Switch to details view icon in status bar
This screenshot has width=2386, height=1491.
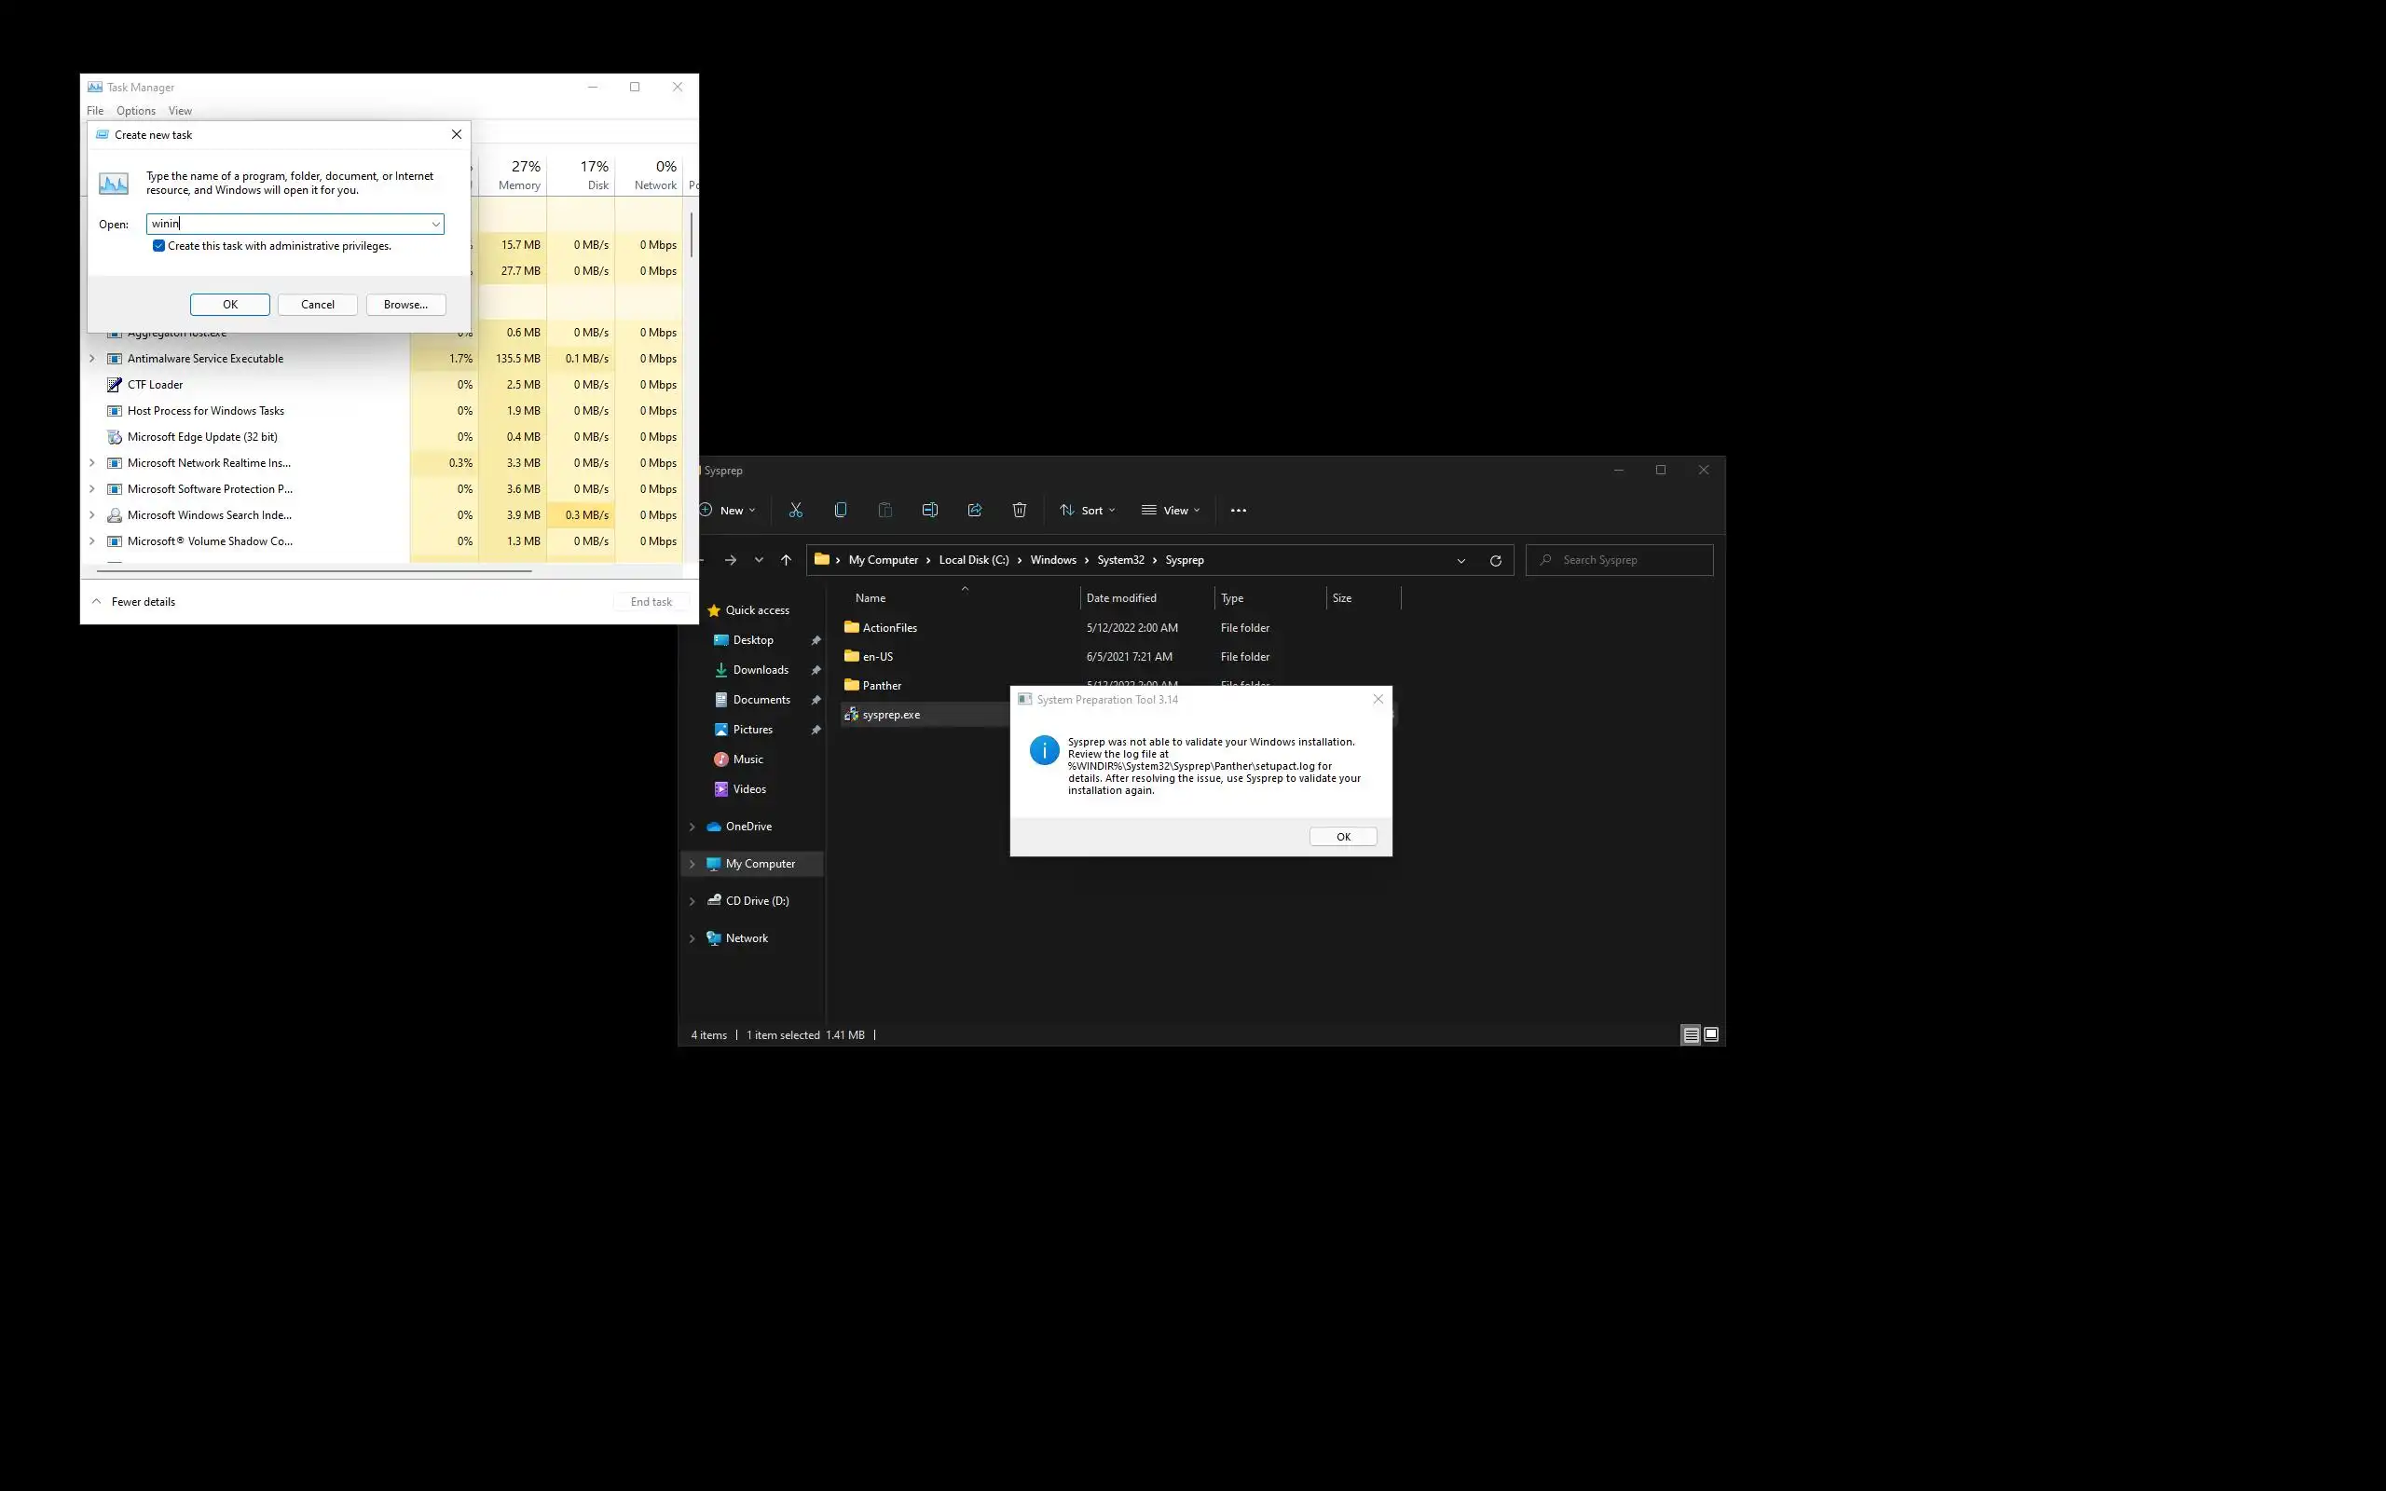click(1690, 1034)
